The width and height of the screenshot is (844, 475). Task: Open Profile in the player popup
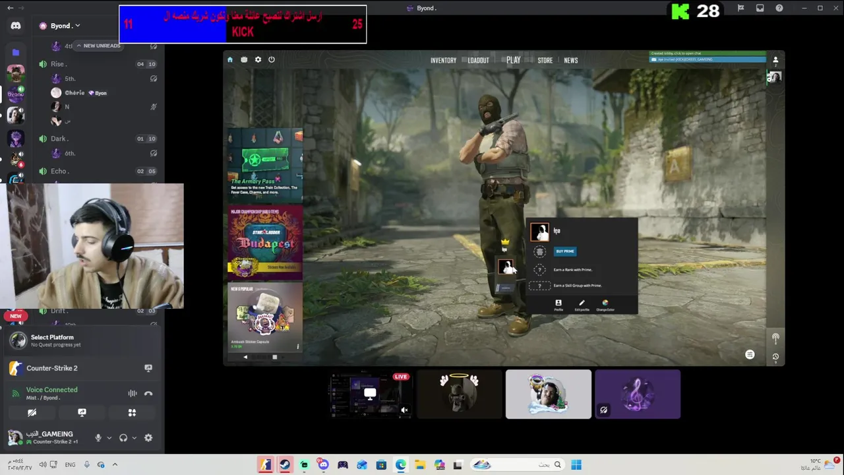[558, 305]
